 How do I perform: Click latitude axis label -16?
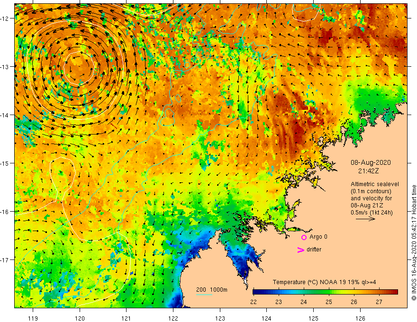[x=5, y=212]
